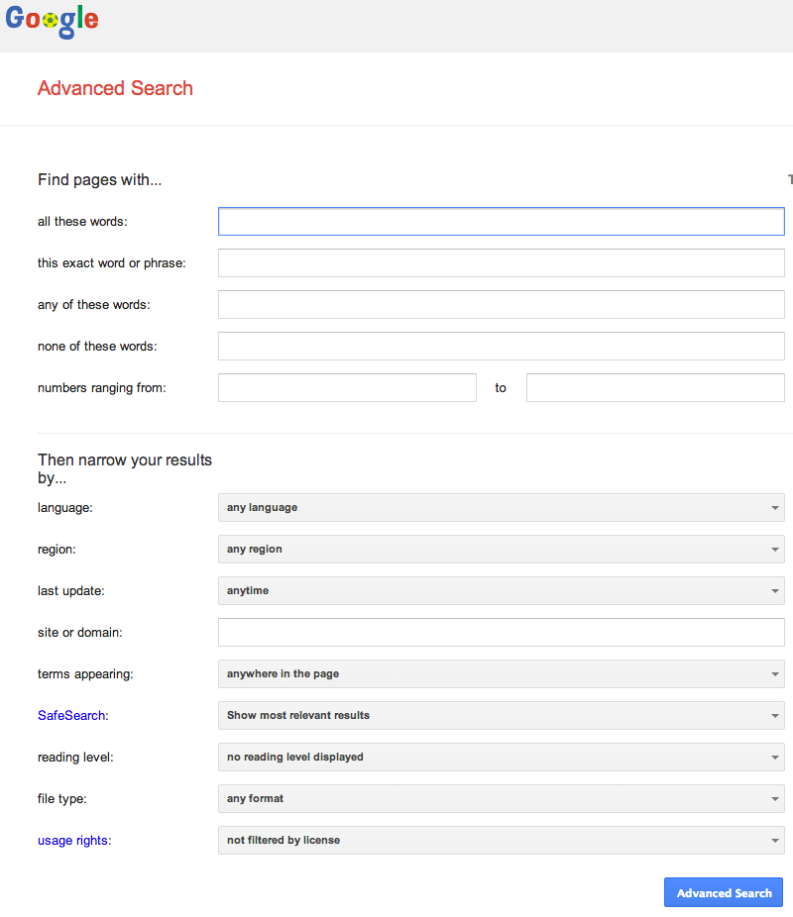Click the blue Advanced Search button

point(724,892)
